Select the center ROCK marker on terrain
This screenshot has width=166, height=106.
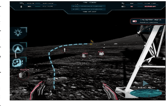coord(85,55)
